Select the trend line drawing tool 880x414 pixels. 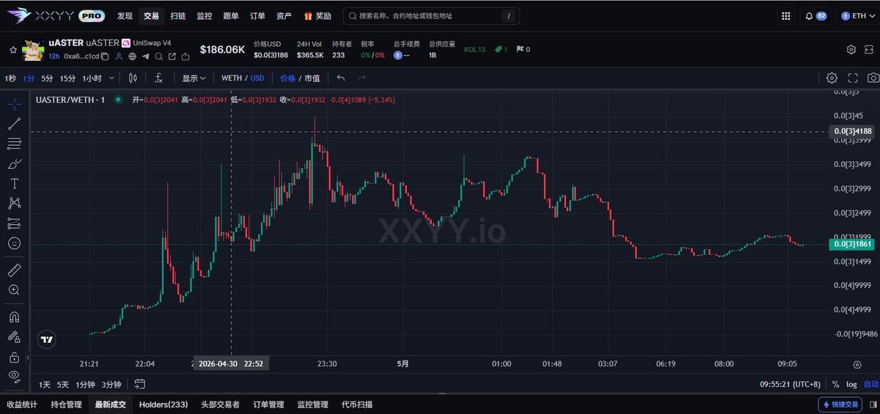[x=14, y=123]
